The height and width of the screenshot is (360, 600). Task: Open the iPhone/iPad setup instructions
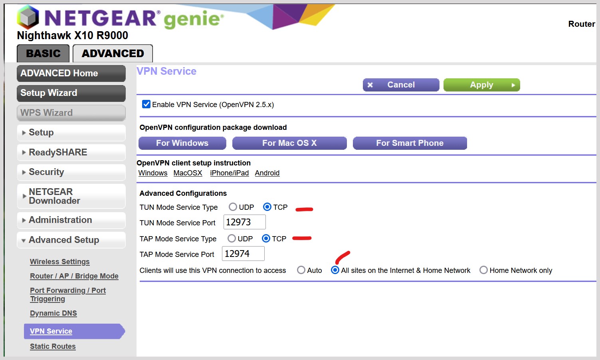230,173
